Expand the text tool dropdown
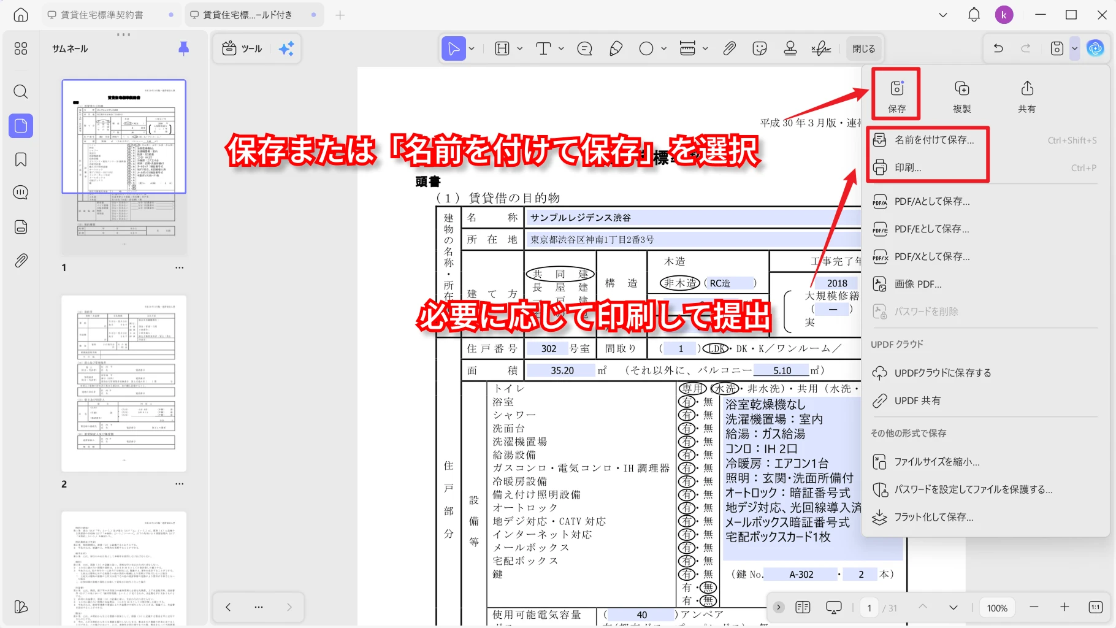 (x=561, y=48)
